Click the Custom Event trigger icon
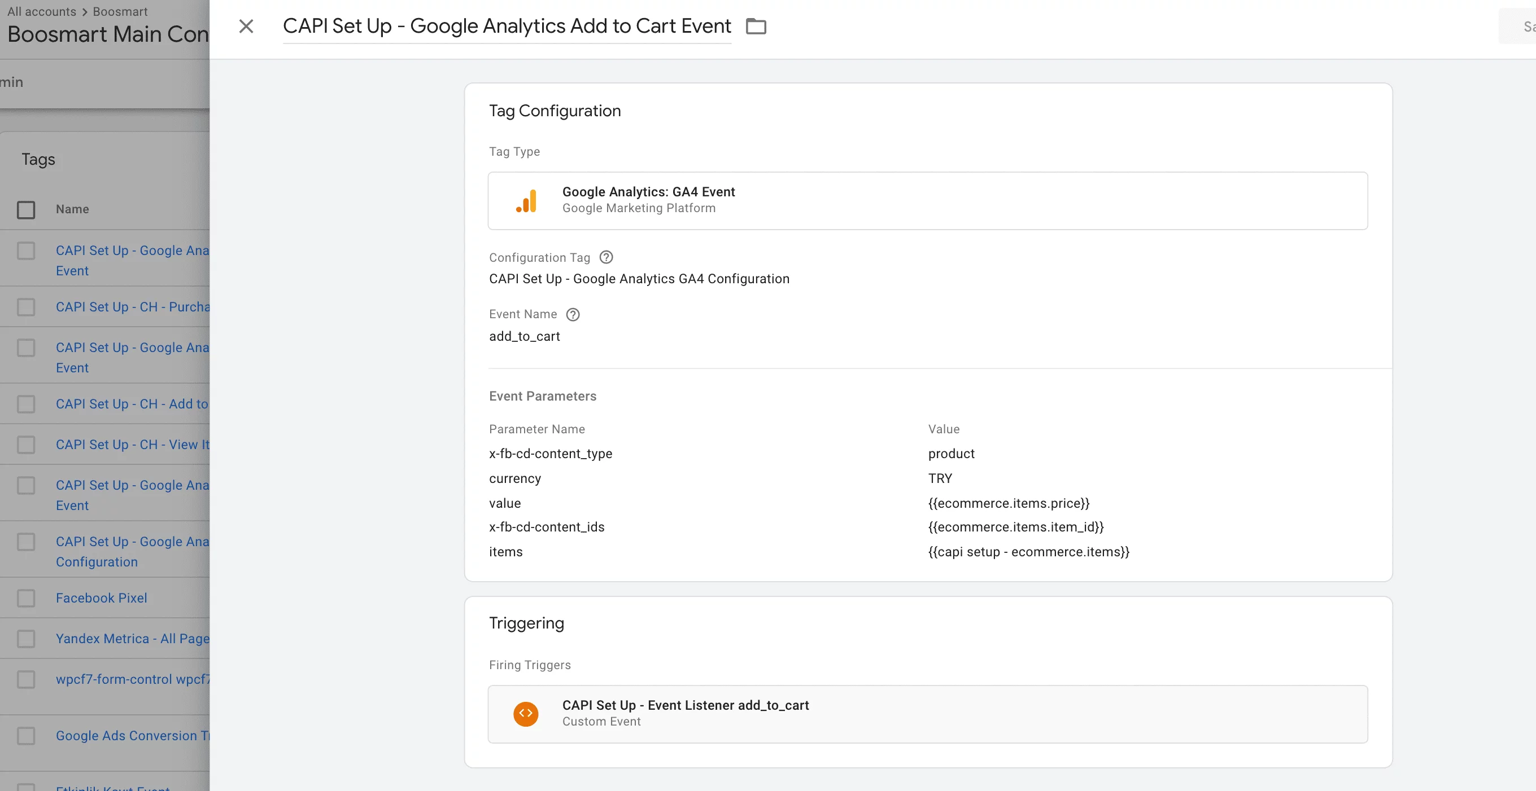1536x791 pixels. (526, 714)
